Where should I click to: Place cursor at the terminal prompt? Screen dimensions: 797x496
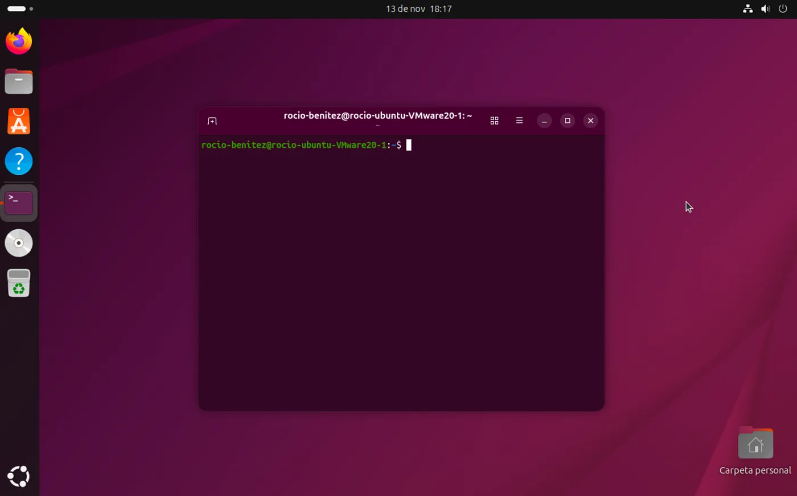pyautogui.click(x=408, y=145)
